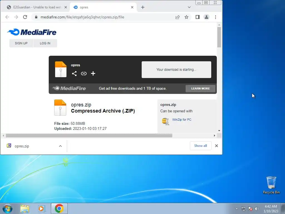Launch Windows Media Player from the taskbar

pyautogui.click(x=41, y=208)
